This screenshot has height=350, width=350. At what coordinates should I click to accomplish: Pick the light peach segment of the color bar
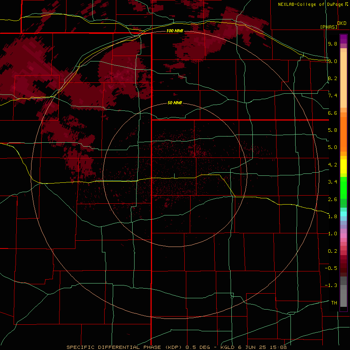pyautogui.click(x=343, y=80)
